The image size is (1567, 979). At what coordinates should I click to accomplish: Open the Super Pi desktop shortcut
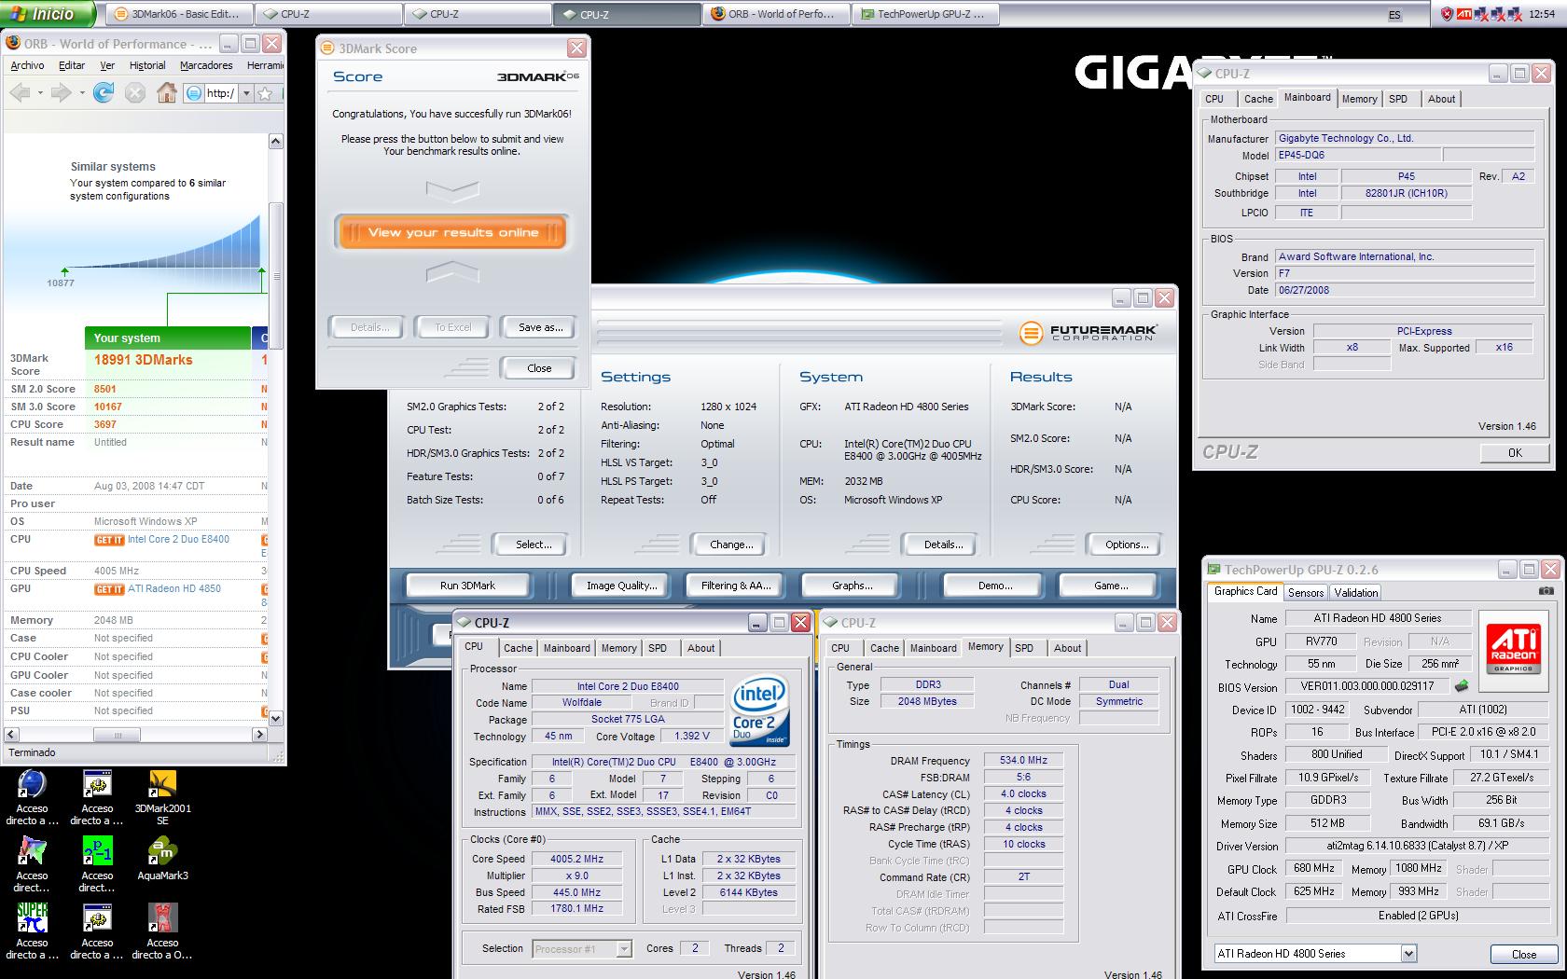point(32,918)
